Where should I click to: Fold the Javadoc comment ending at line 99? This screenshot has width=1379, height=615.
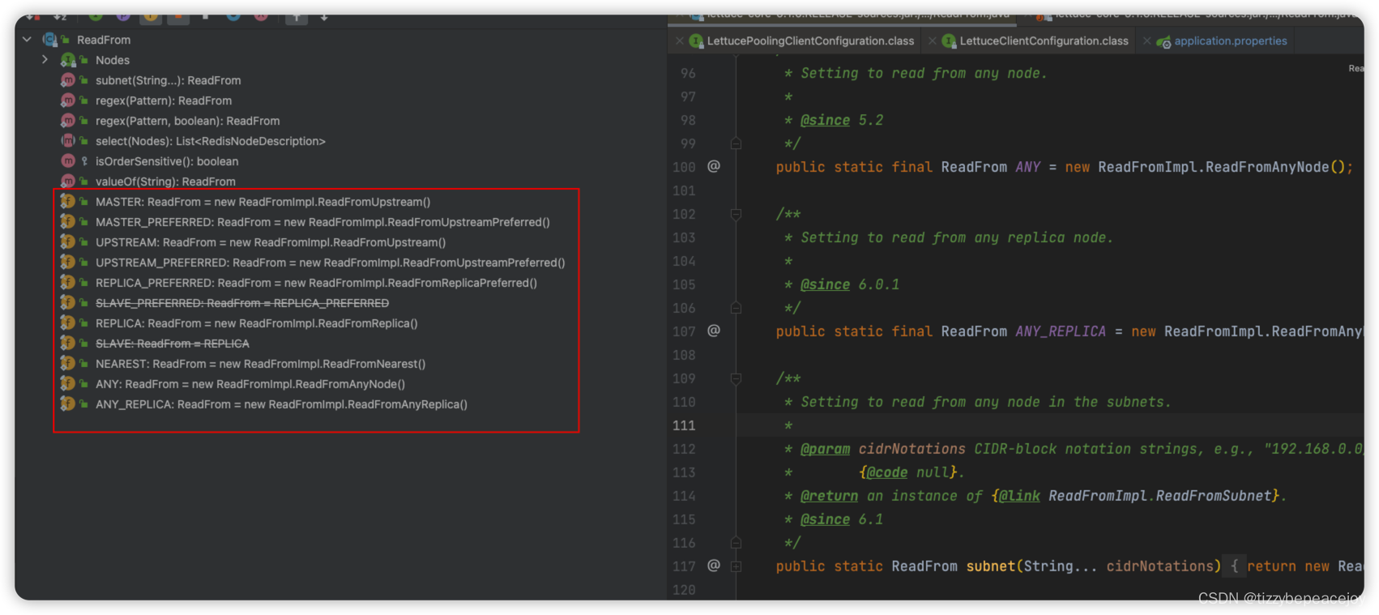[736, 143]
